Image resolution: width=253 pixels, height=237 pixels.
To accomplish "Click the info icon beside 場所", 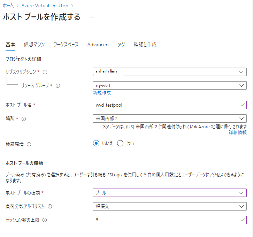I will (24, 119).
